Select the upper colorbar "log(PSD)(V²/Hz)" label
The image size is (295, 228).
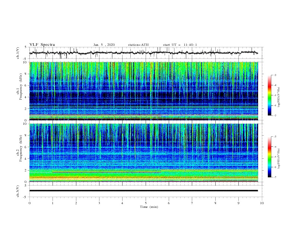[279, 97]
